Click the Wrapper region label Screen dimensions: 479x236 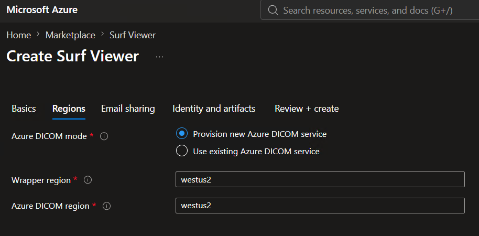tap(41, 180)
